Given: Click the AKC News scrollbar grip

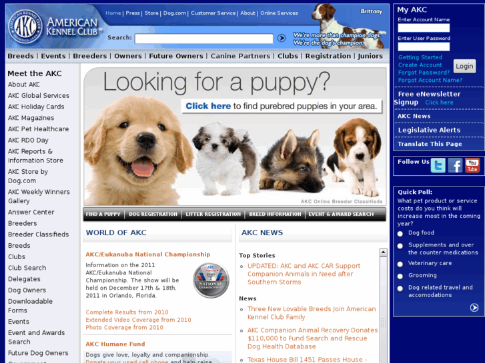Looking at the screenshot, I should [383, 322].
